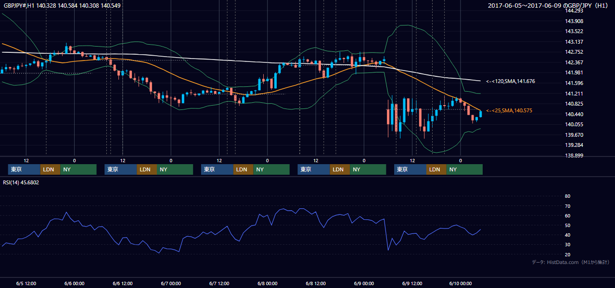Image resolution: width=615 pixels, height=288 pixels.
Task: Click price axis value 143.137
Action: 574,42
